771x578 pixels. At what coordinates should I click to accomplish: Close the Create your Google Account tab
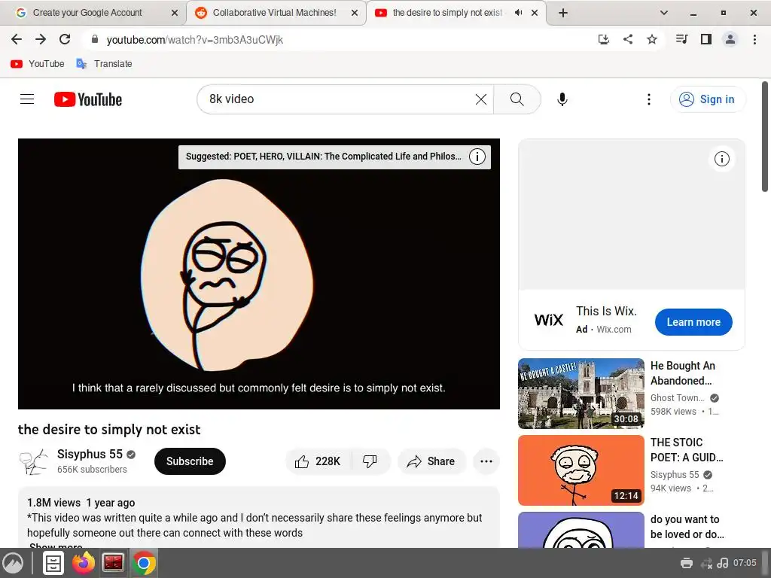[175, 13]
